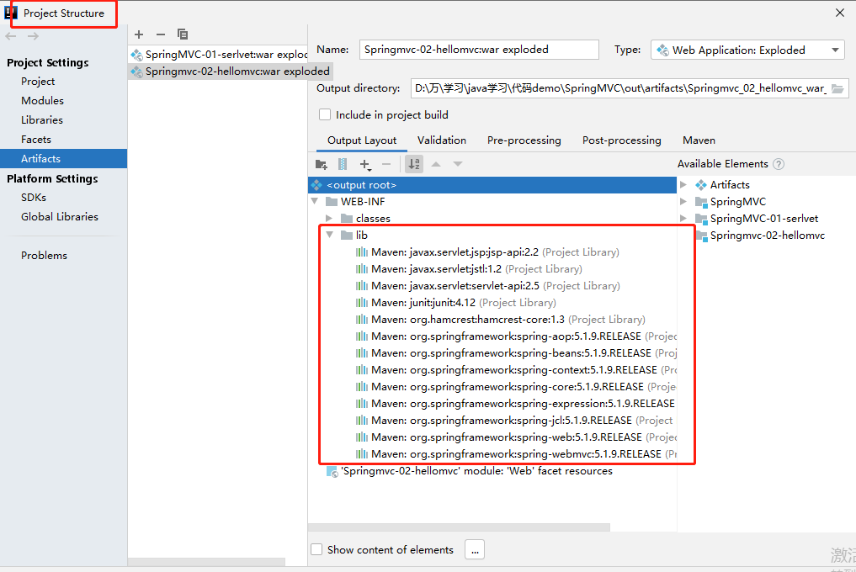Viewport: 856px width, 572px height.
Task: Select Maven spring-webmvc:5.1.9.RELEASE library row
Action: pos(516,454)
